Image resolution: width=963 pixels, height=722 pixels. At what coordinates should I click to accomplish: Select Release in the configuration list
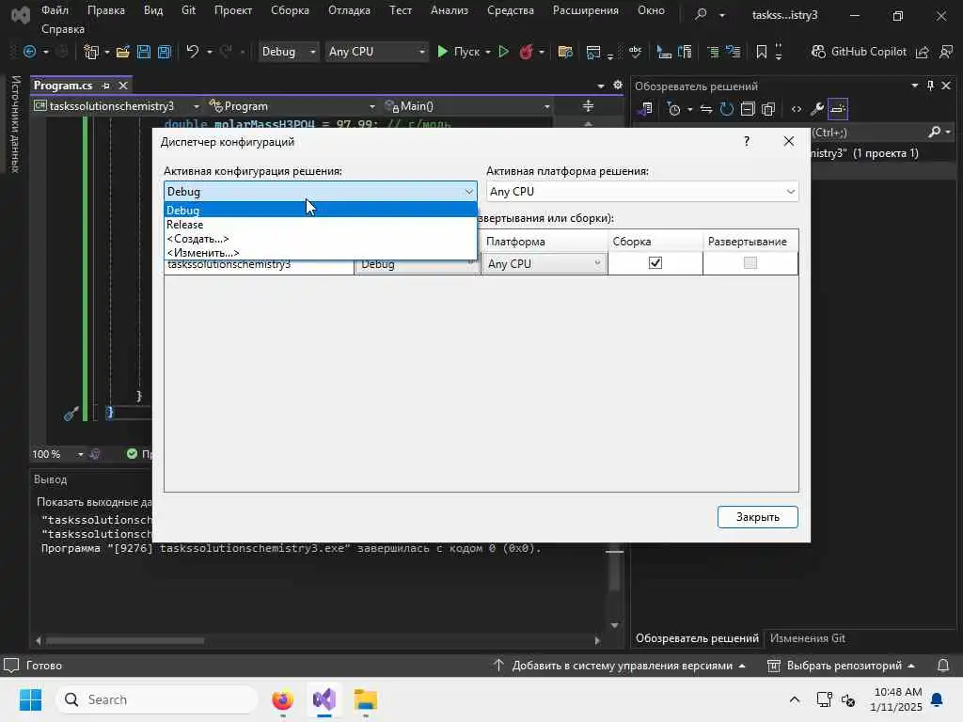tap(320, 225)
